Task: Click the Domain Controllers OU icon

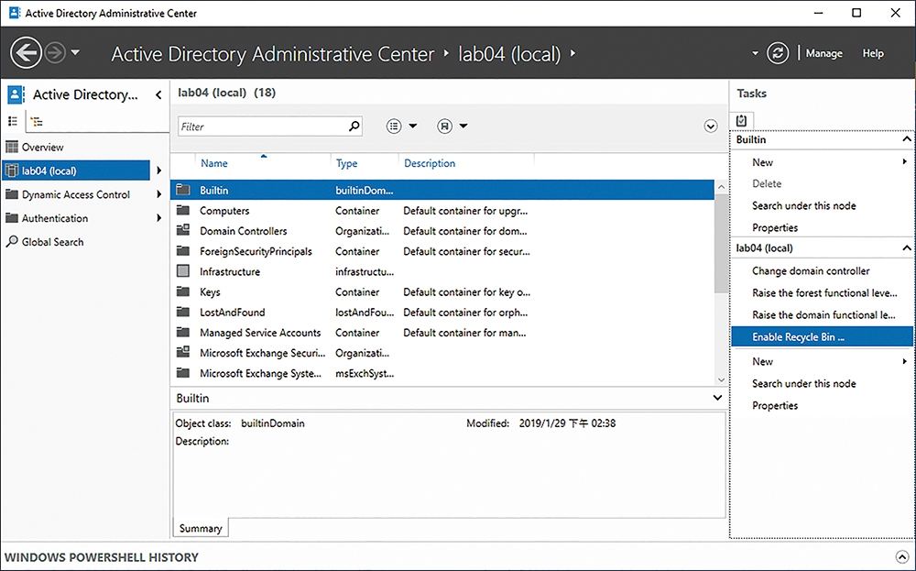Action: click(x=183, y=230)
